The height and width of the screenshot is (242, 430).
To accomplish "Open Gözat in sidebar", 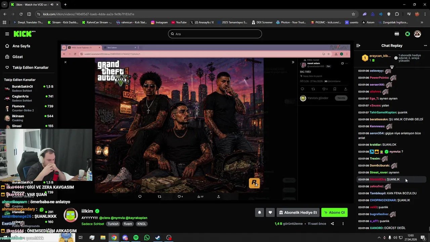I will 17,57.
